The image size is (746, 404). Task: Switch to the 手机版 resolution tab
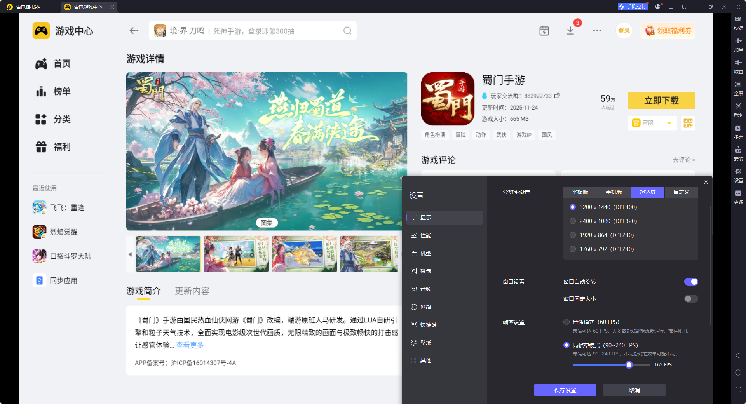point(613,192)
